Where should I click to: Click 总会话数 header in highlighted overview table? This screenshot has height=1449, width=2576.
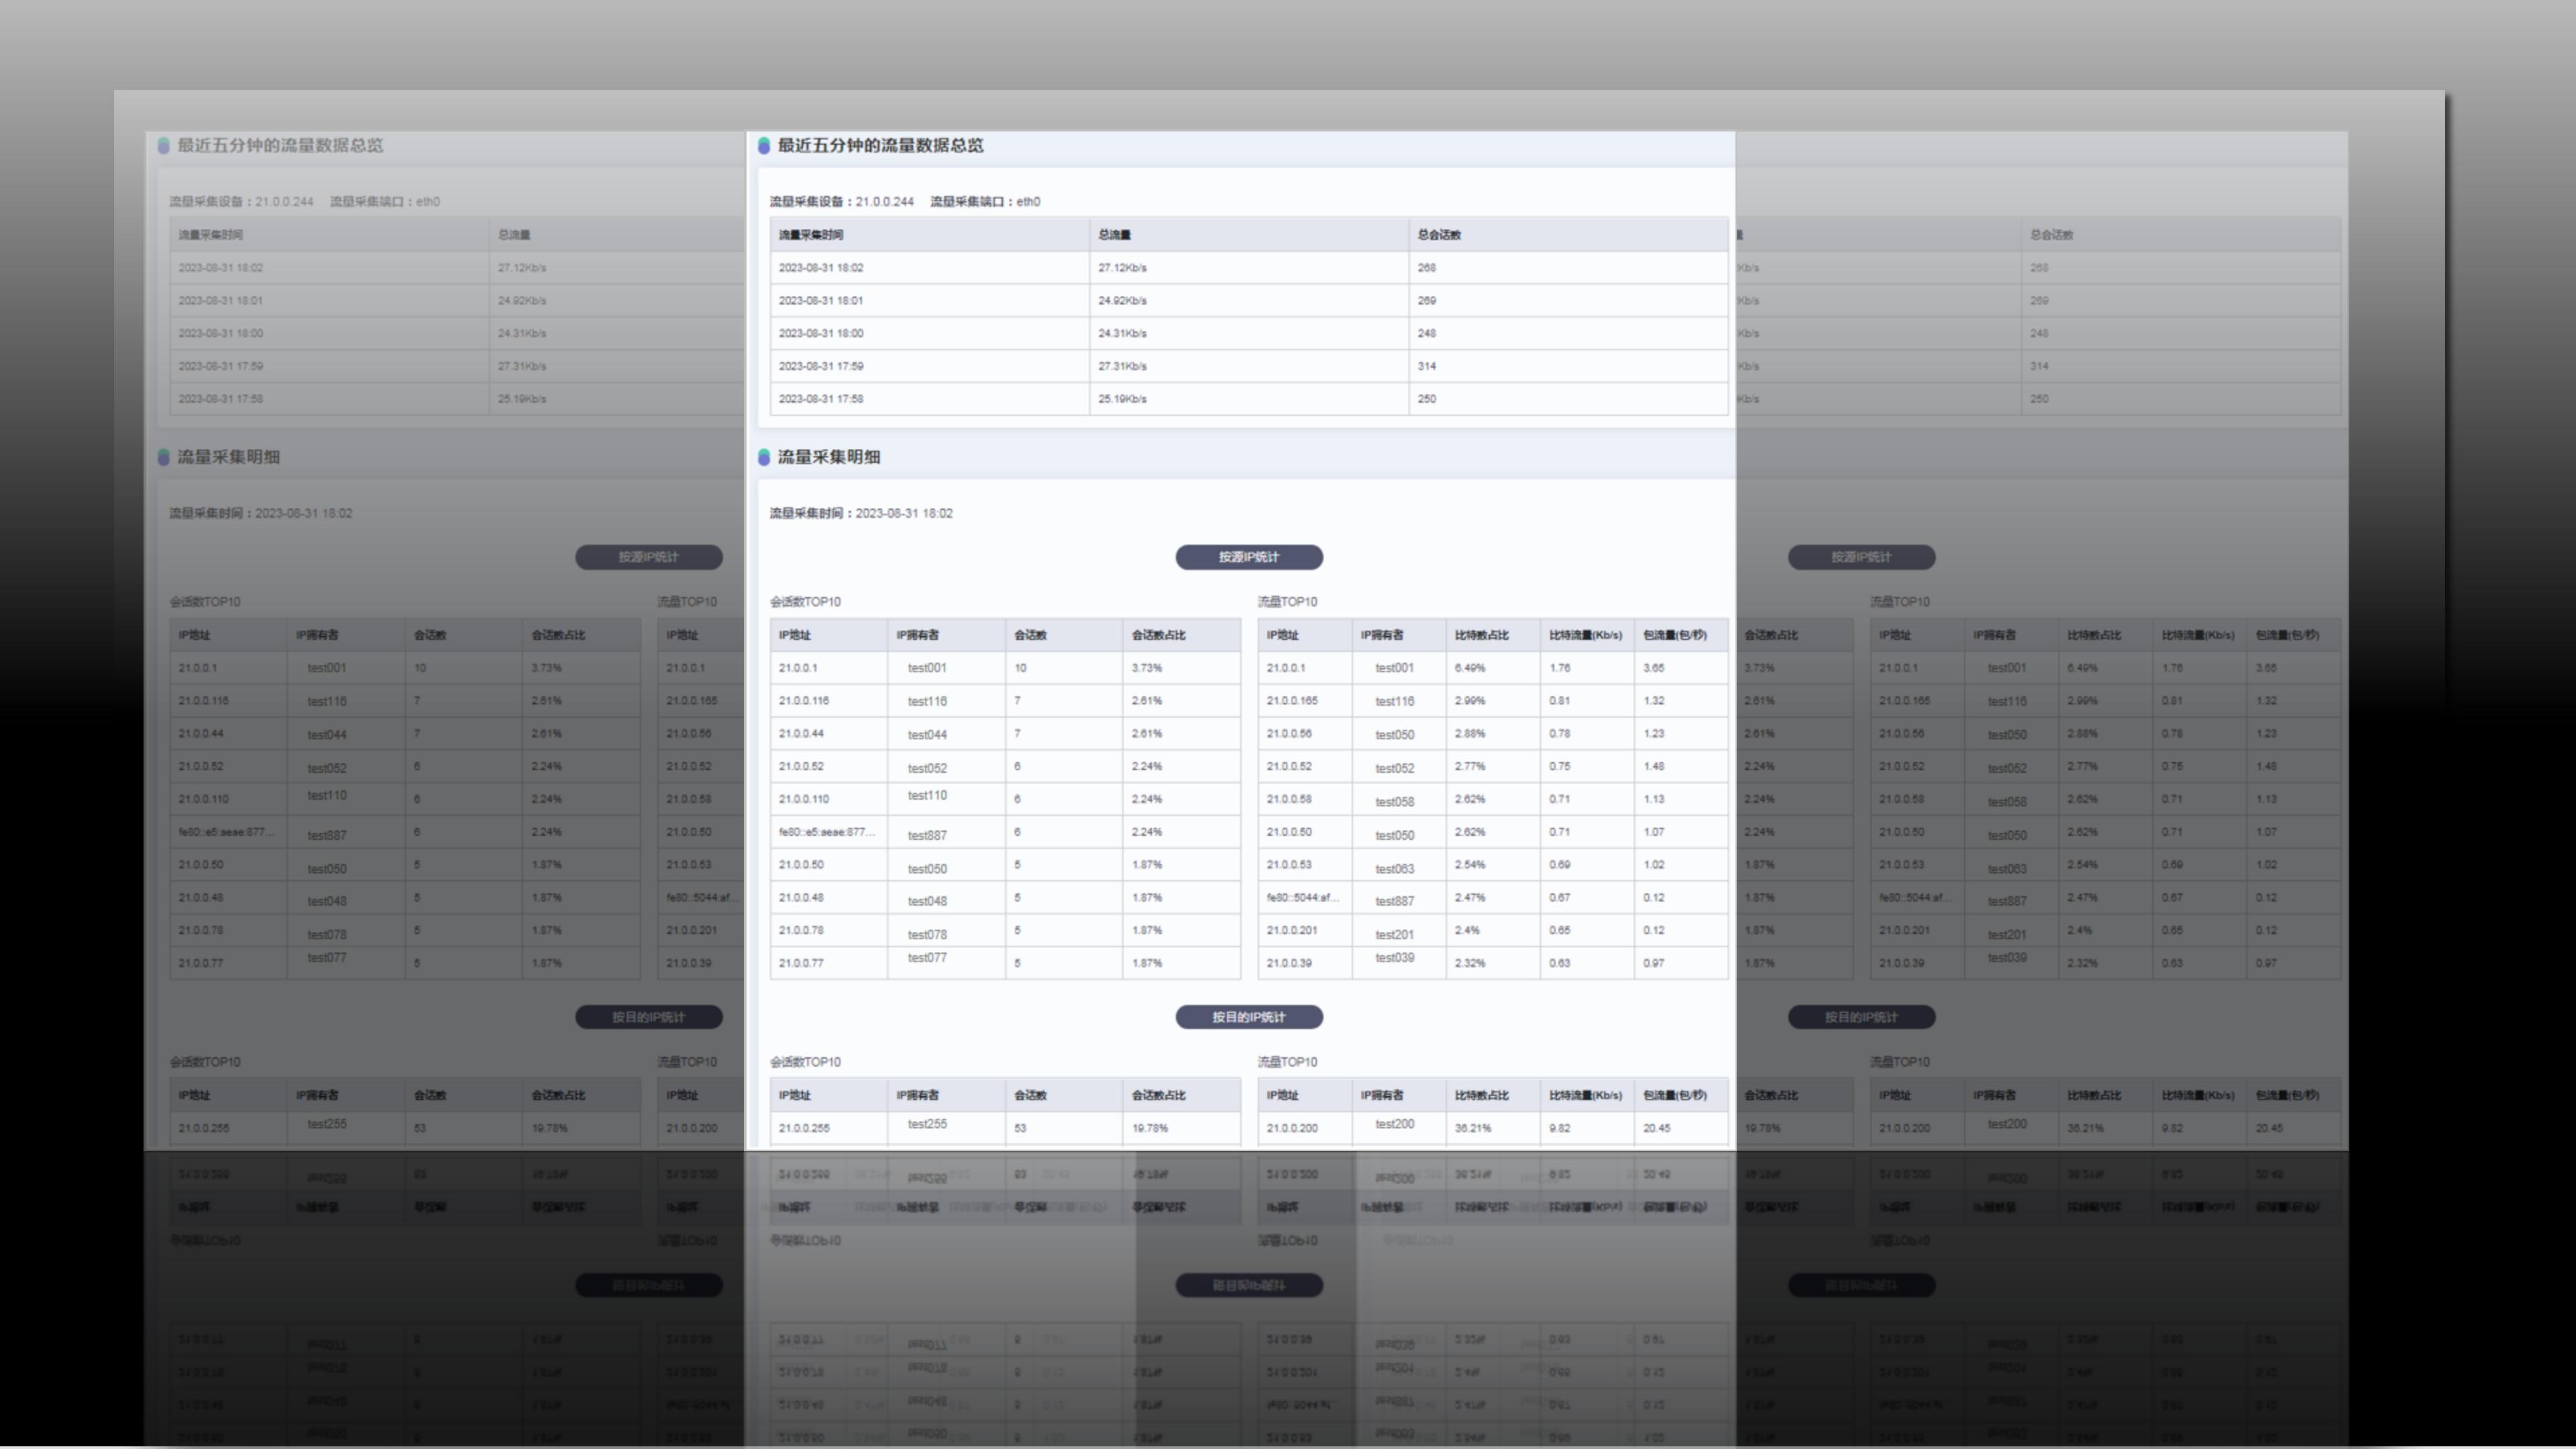[x=1439, y=235]
